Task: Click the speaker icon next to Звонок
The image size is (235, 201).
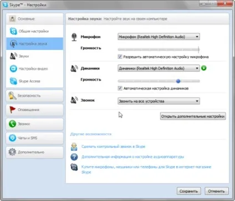Action: [x=74, y=100]
